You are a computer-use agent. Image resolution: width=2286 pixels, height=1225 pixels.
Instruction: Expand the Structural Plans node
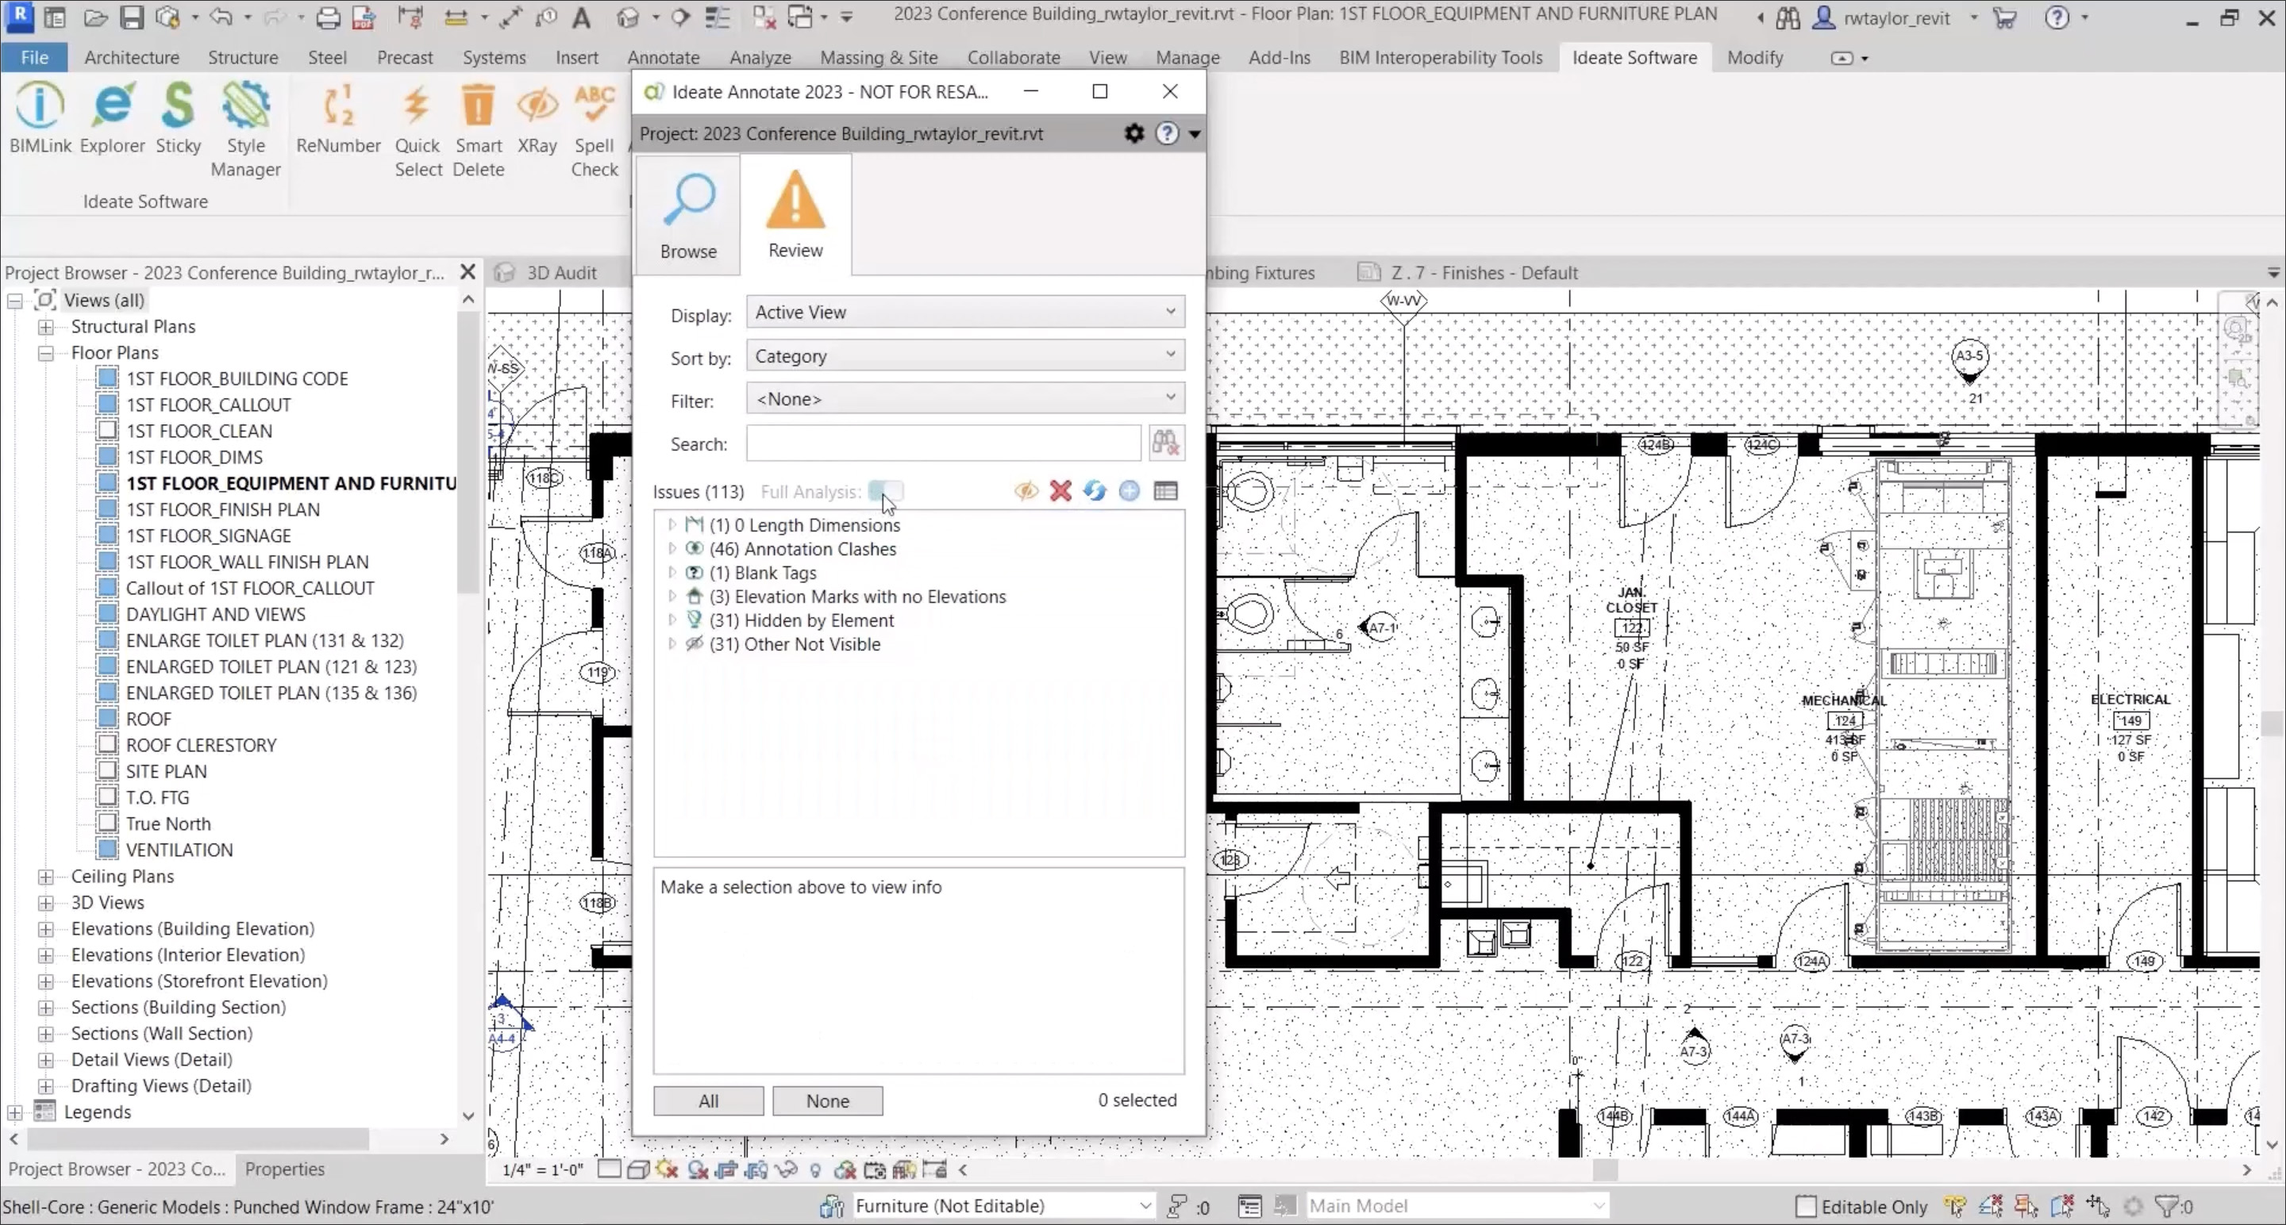[45, 326]
